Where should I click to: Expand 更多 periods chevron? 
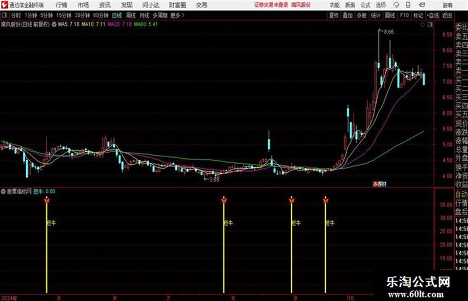coord(183,15)
